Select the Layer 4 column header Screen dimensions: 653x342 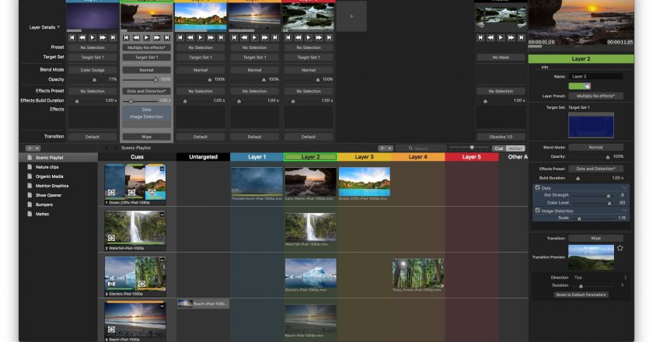tap(418, 157)
